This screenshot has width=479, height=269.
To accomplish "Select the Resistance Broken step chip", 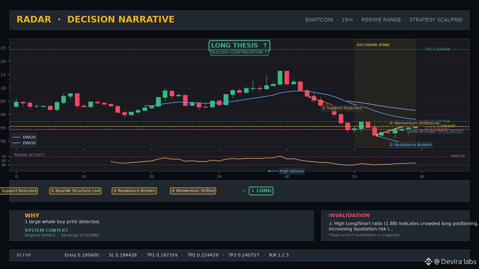I will [134, 191].
